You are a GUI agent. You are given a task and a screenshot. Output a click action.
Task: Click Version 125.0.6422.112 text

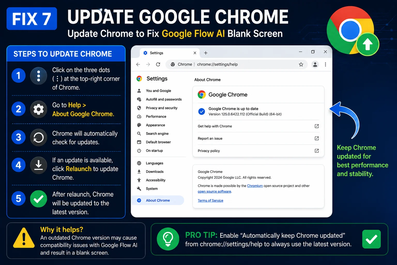pyautogui.click(x=245, y=114)
